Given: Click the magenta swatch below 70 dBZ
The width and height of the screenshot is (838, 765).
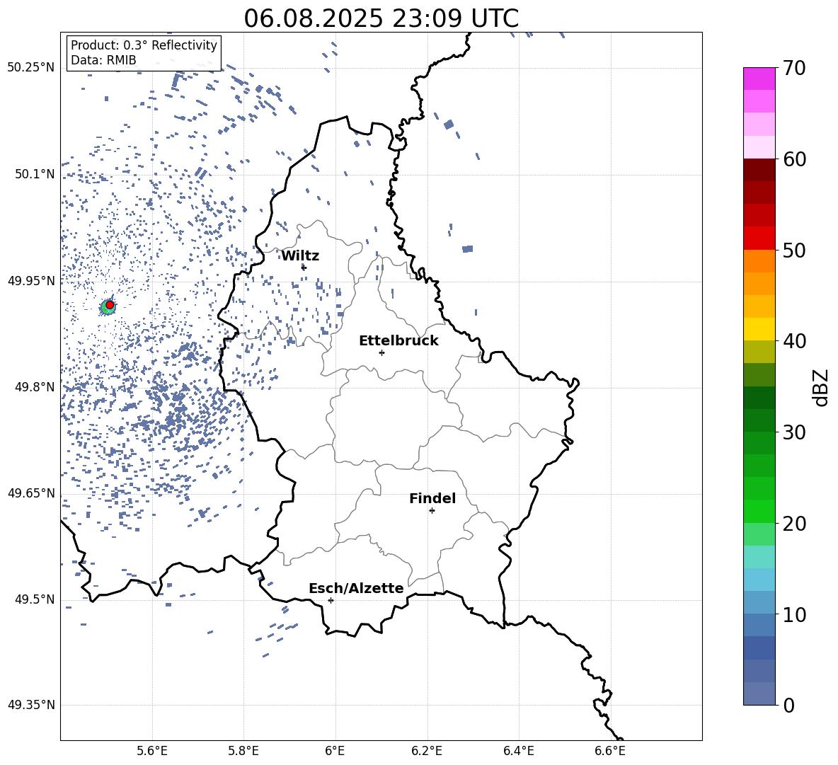Looking at the screenshot, I should point(759,79).
